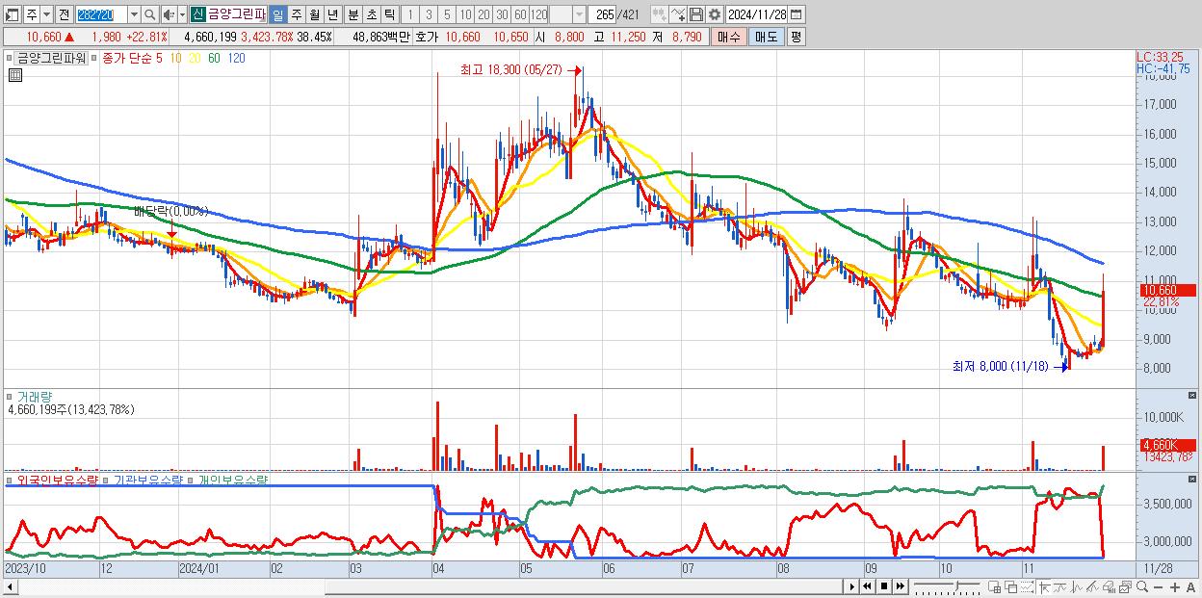This screenshot has width=1202, height=598.
Task: Click the dashed chart range icon
Action: point(1027,586)
